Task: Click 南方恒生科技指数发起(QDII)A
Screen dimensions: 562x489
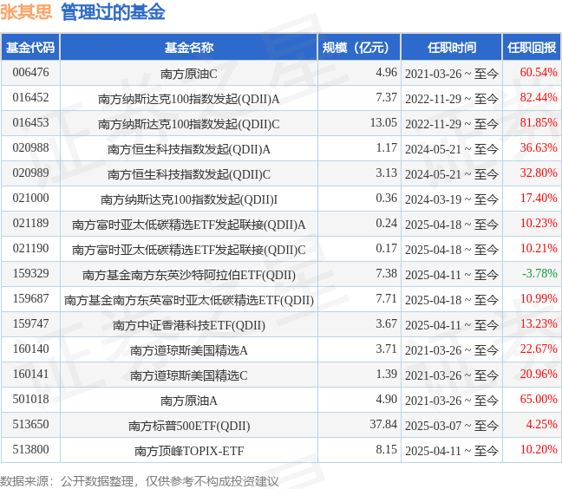Action: 189,149
